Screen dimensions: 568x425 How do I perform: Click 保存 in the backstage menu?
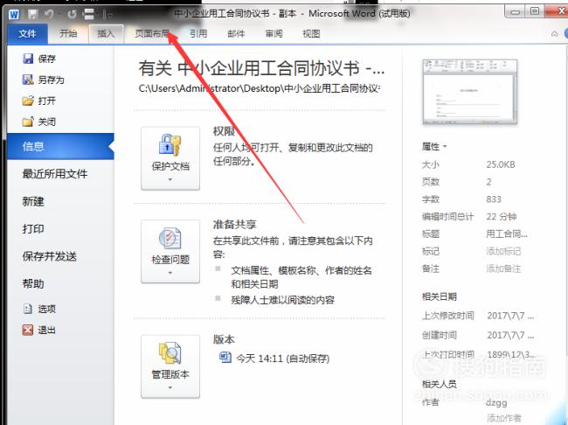39,59
